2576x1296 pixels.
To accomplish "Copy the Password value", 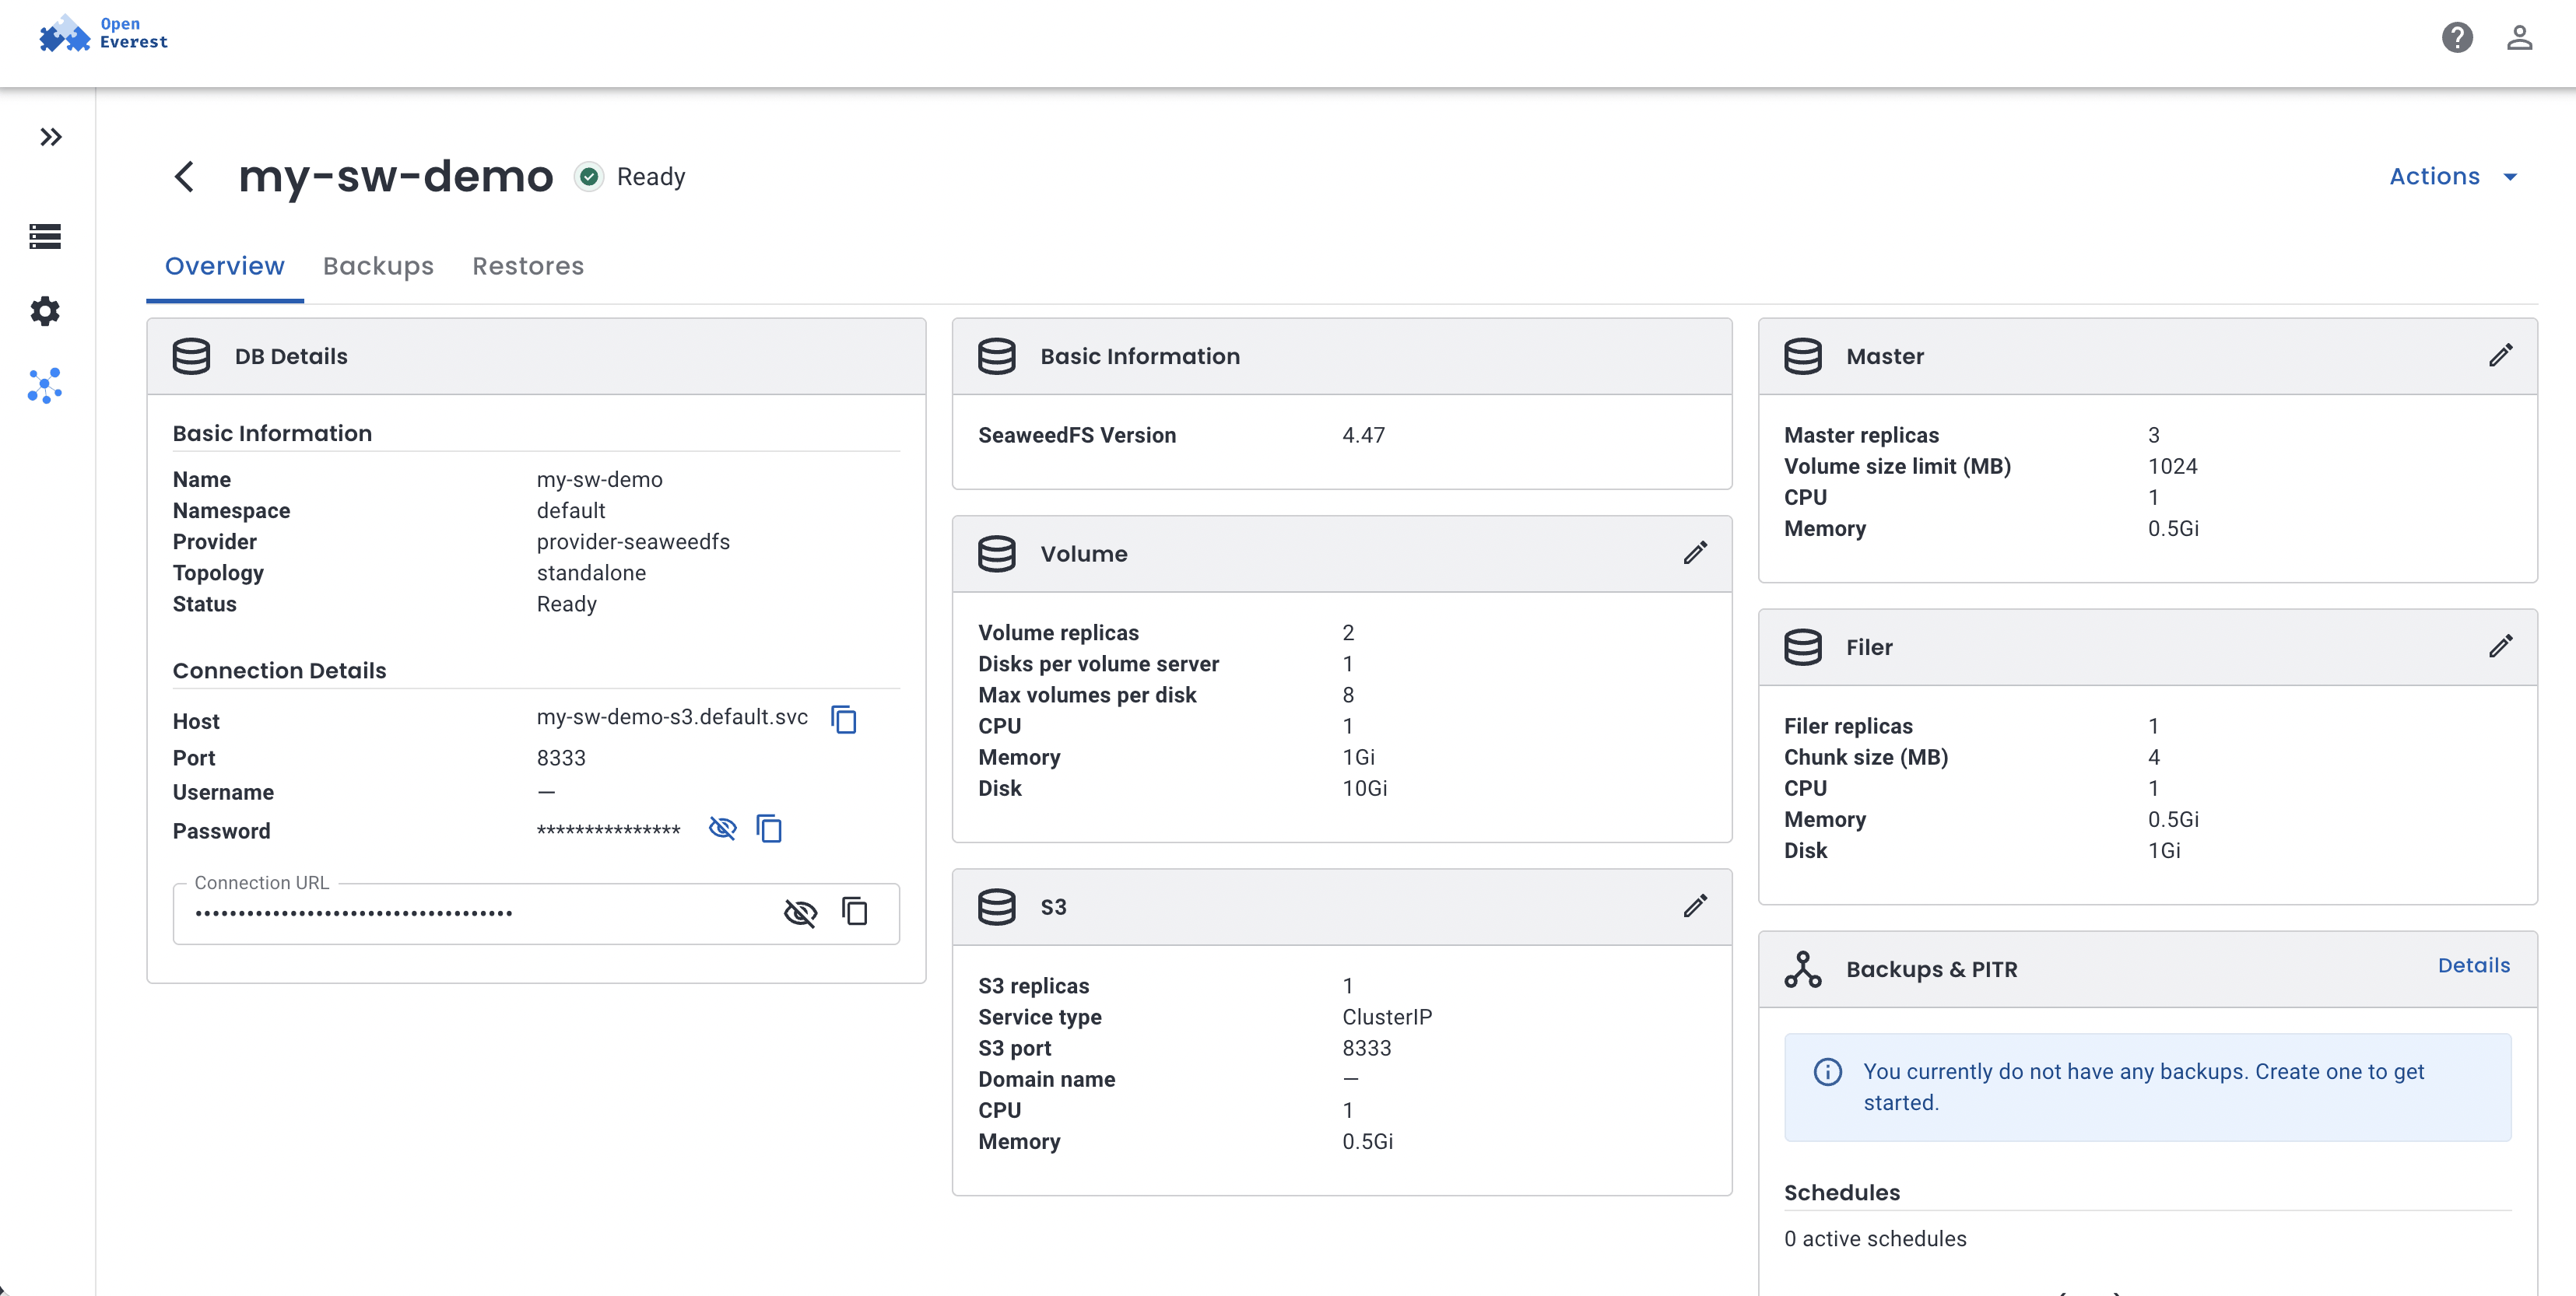I will [x=769, y=828].
